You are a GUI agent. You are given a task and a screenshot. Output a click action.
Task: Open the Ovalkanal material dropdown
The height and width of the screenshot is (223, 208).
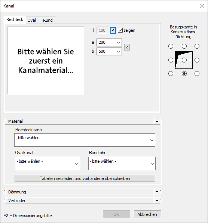48,164
